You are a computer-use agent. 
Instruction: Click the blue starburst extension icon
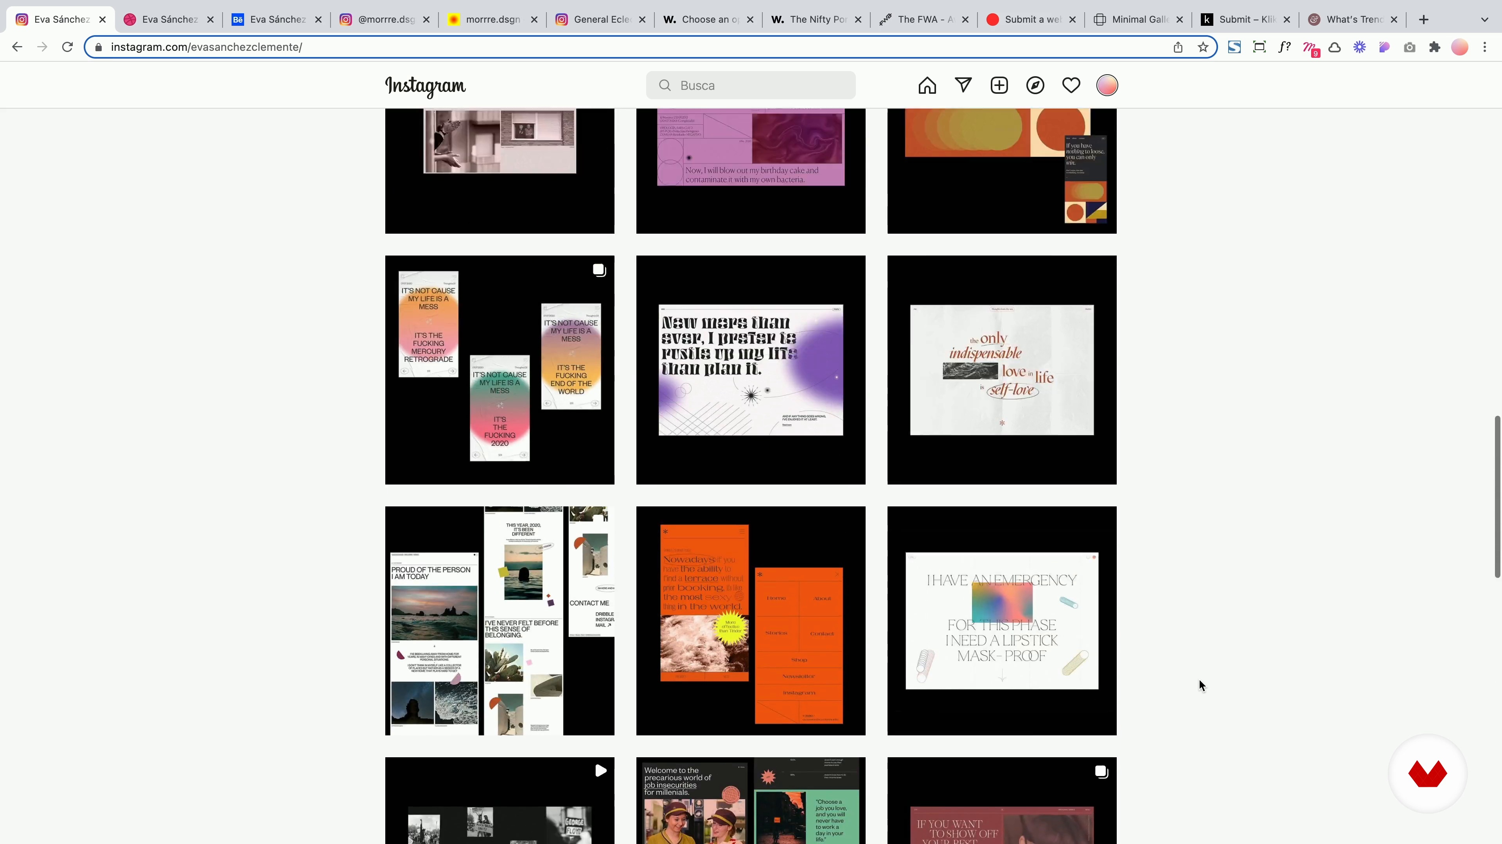1360,47
